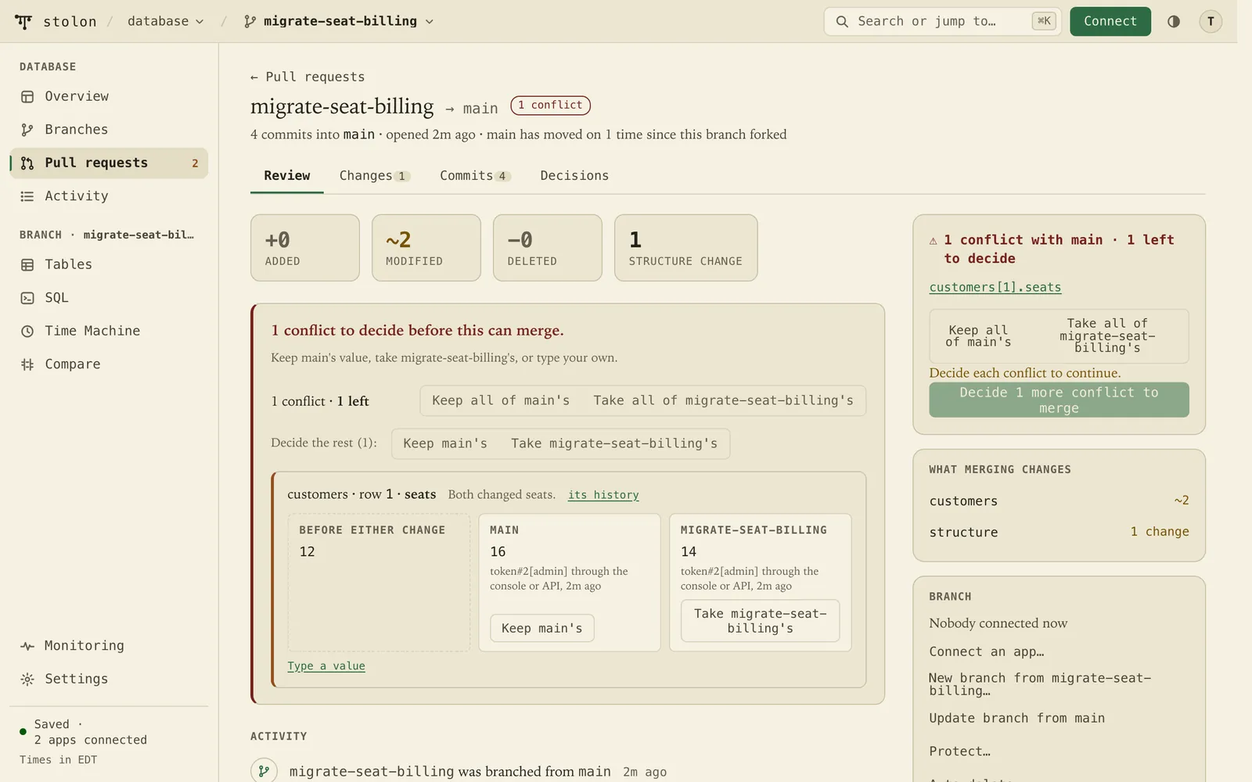Open the SQL console icon
This screenshot has height=782, width=1252.
coord(27,298)
